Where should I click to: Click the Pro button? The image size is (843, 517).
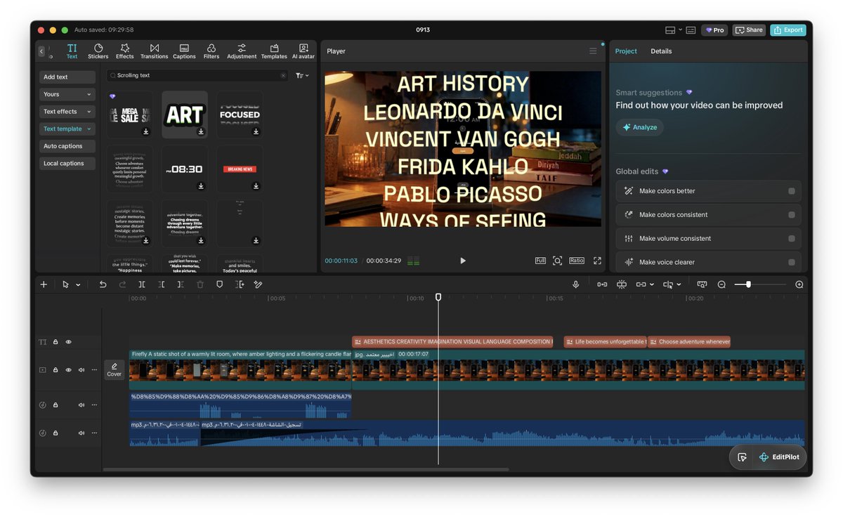[714, 30]
